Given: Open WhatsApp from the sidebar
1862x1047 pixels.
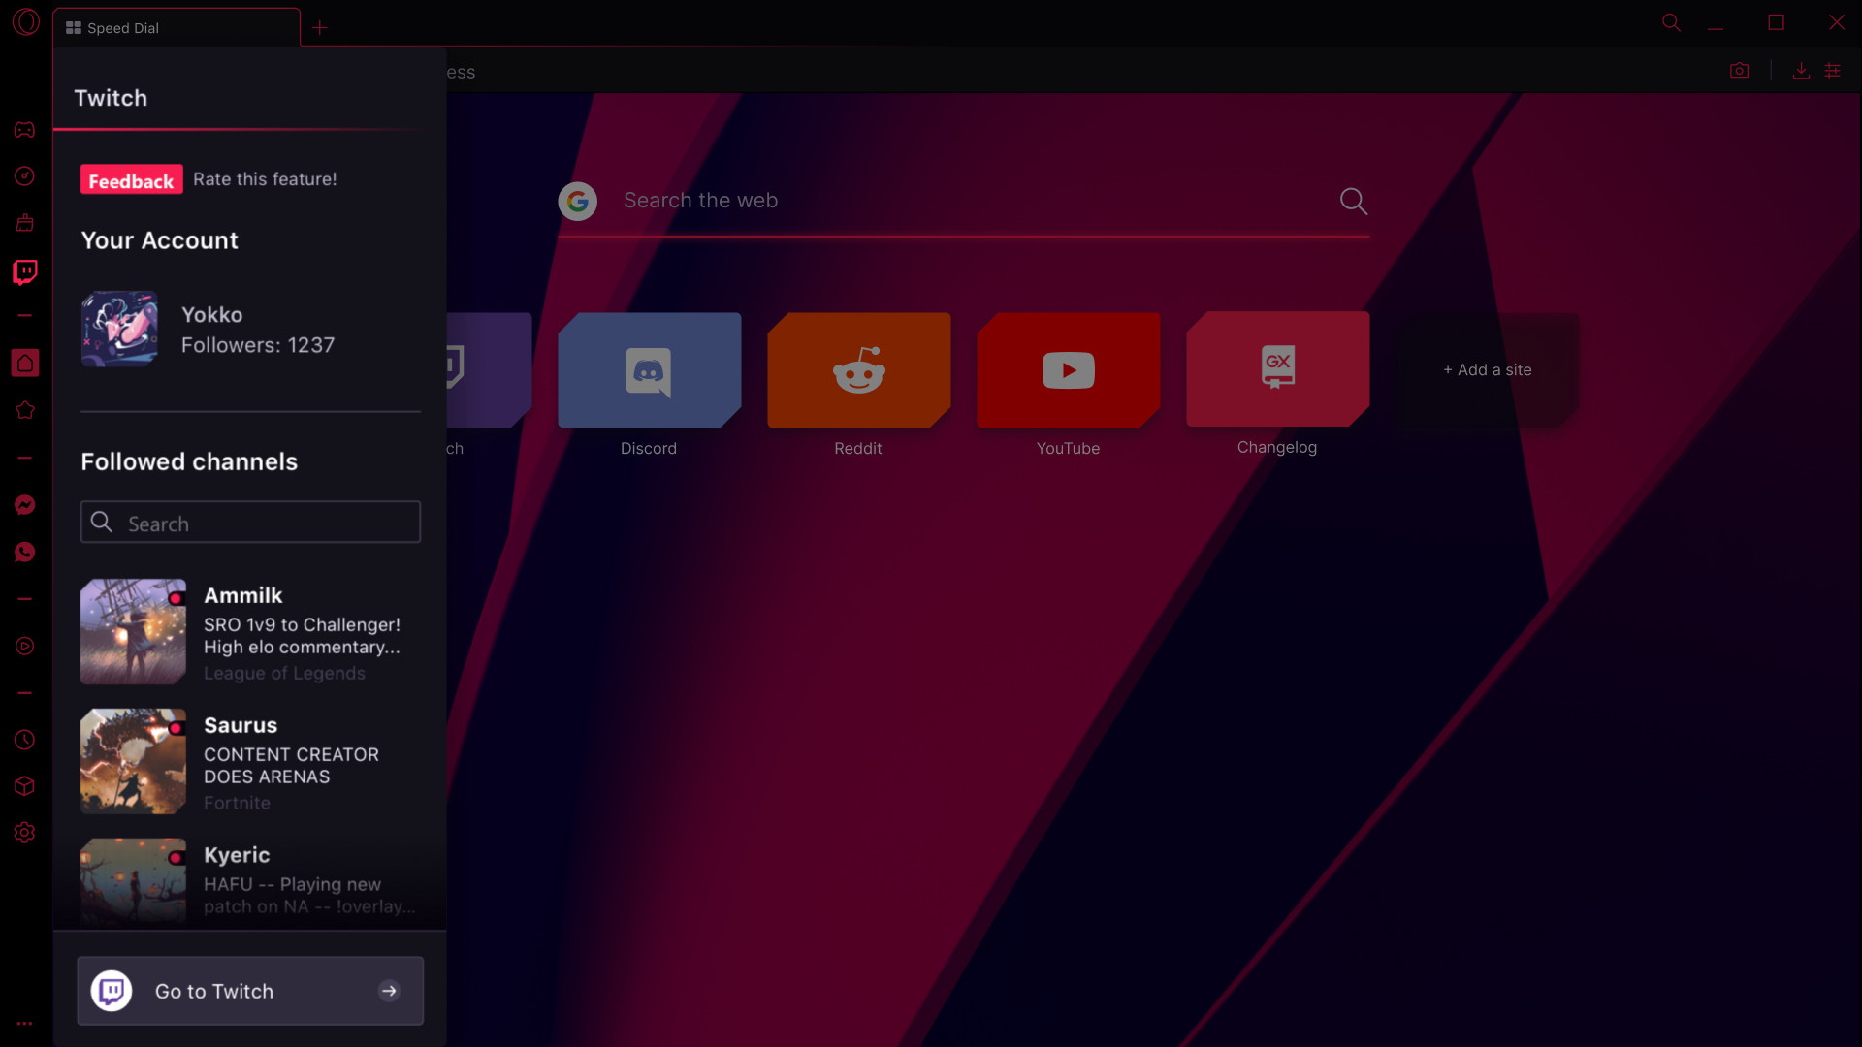Looking at the screenshot, I should point(24,552).
